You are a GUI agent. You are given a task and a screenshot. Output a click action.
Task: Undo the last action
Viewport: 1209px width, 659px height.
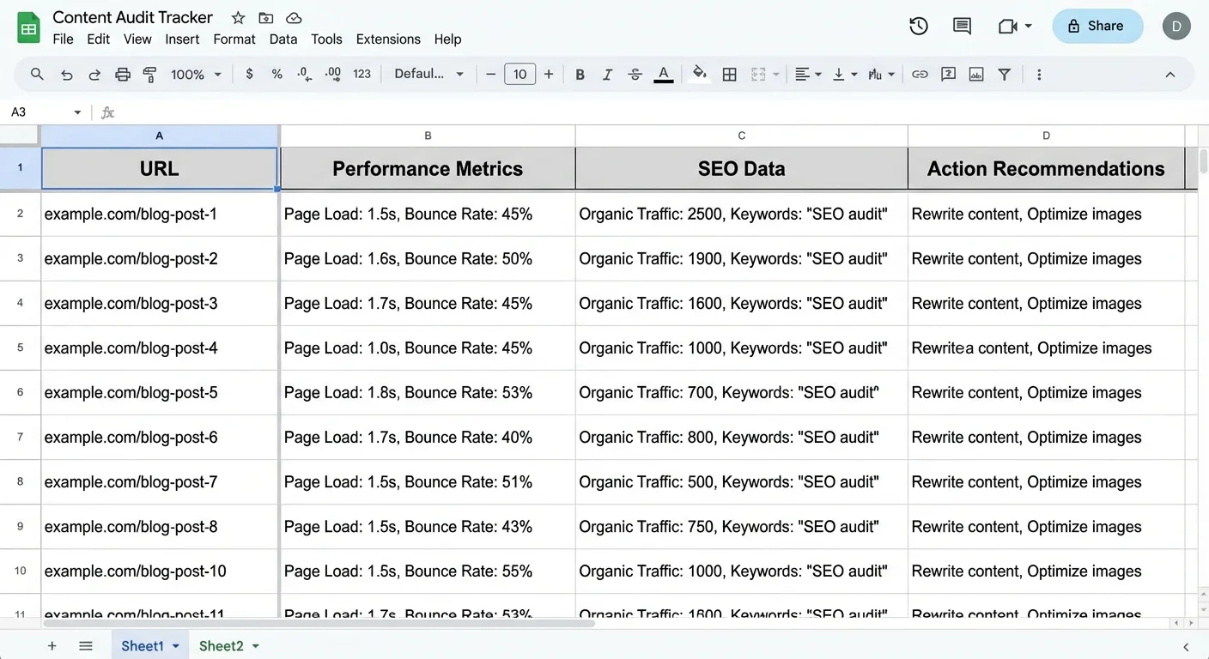coord(67,75)
